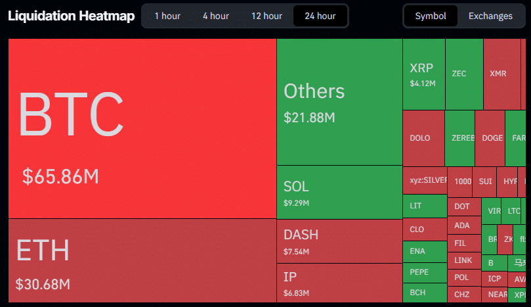Click the BTC $65.86M liquidation tile
Screen dimensions: 531x307
pyautogui.click(x=142, y=128)
